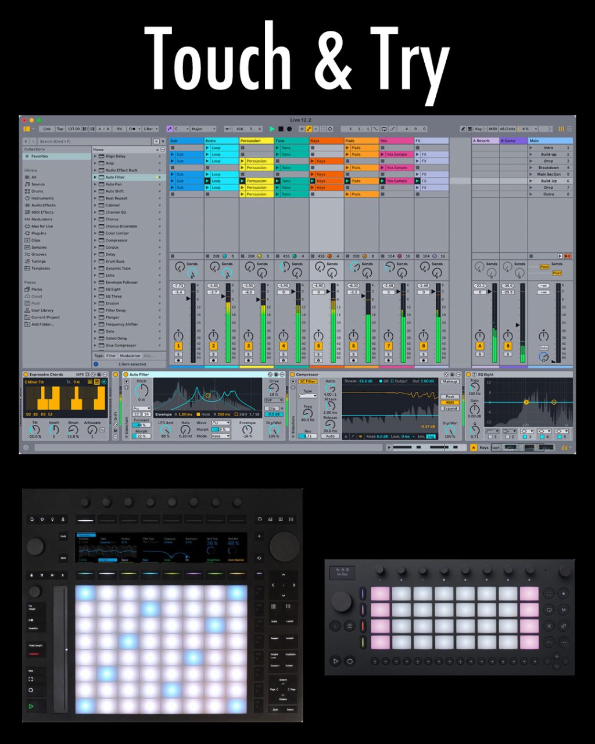Screen dimensions: 595x744
Task: Toggle track 1 activator button
Action: [178, 346]
